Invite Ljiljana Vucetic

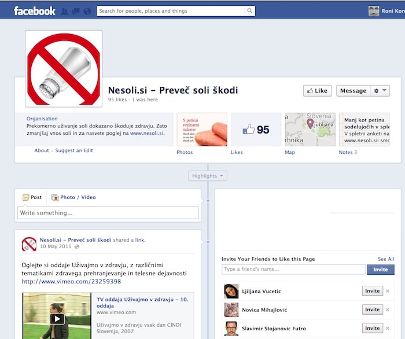coord(373,291)
